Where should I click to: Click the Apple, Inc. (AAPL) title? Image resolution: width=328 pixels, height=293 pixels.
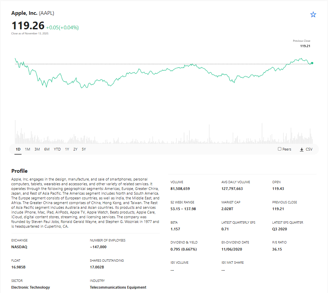[x=33, y=13]
